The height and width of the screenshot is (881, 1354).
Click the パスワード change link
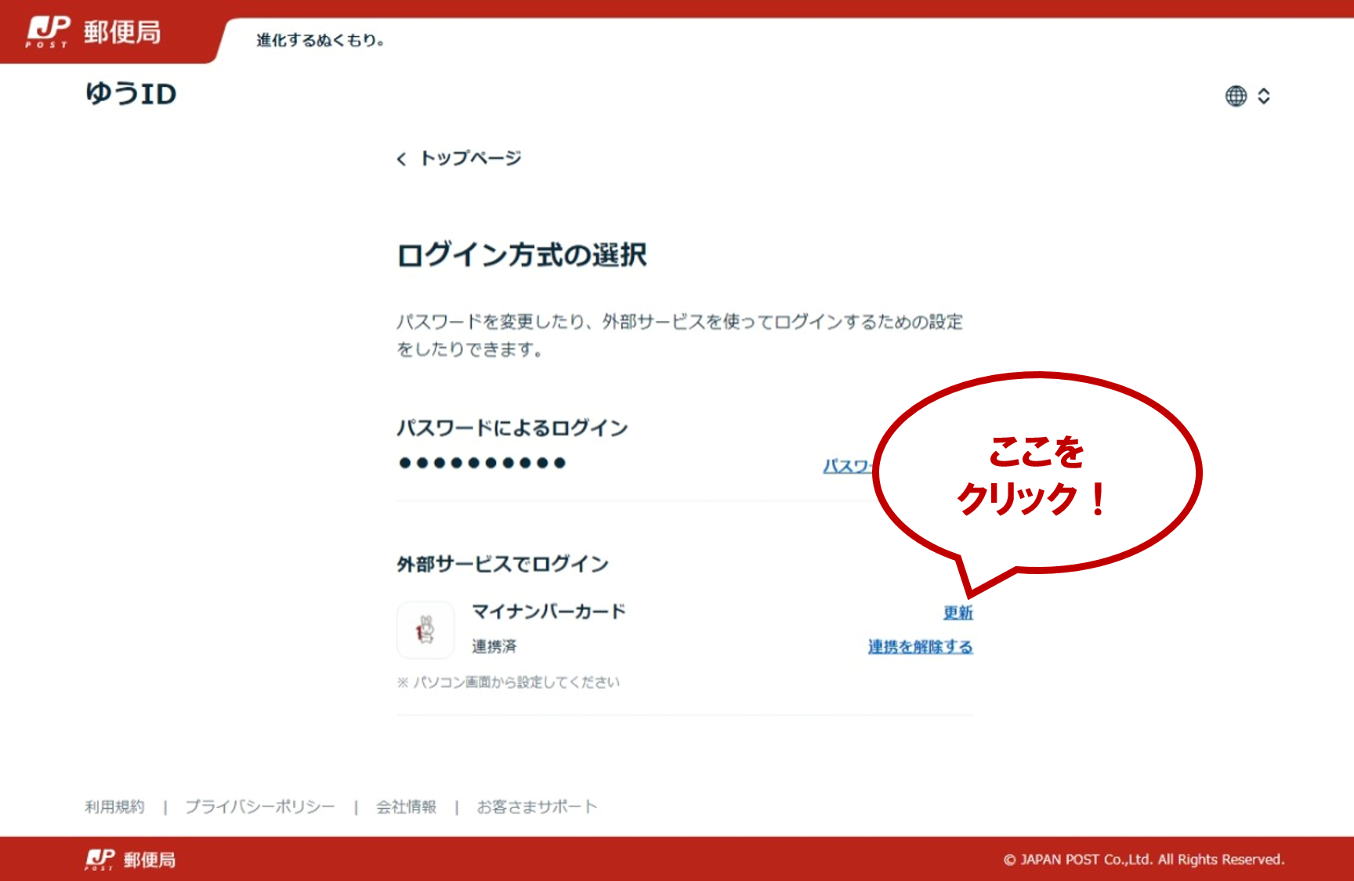(848, 466)
